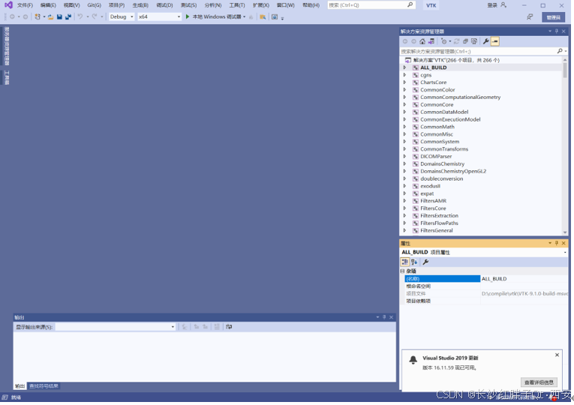Image resolution: width=574 pixels, height=405 pixels.
Task: Toggle Categorized view in Properties panel
Action: tap(405, 262)
